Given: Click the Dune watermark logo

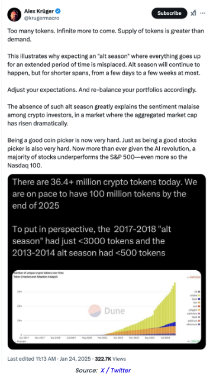Looking at the screenshot, I should click(106, 310).
